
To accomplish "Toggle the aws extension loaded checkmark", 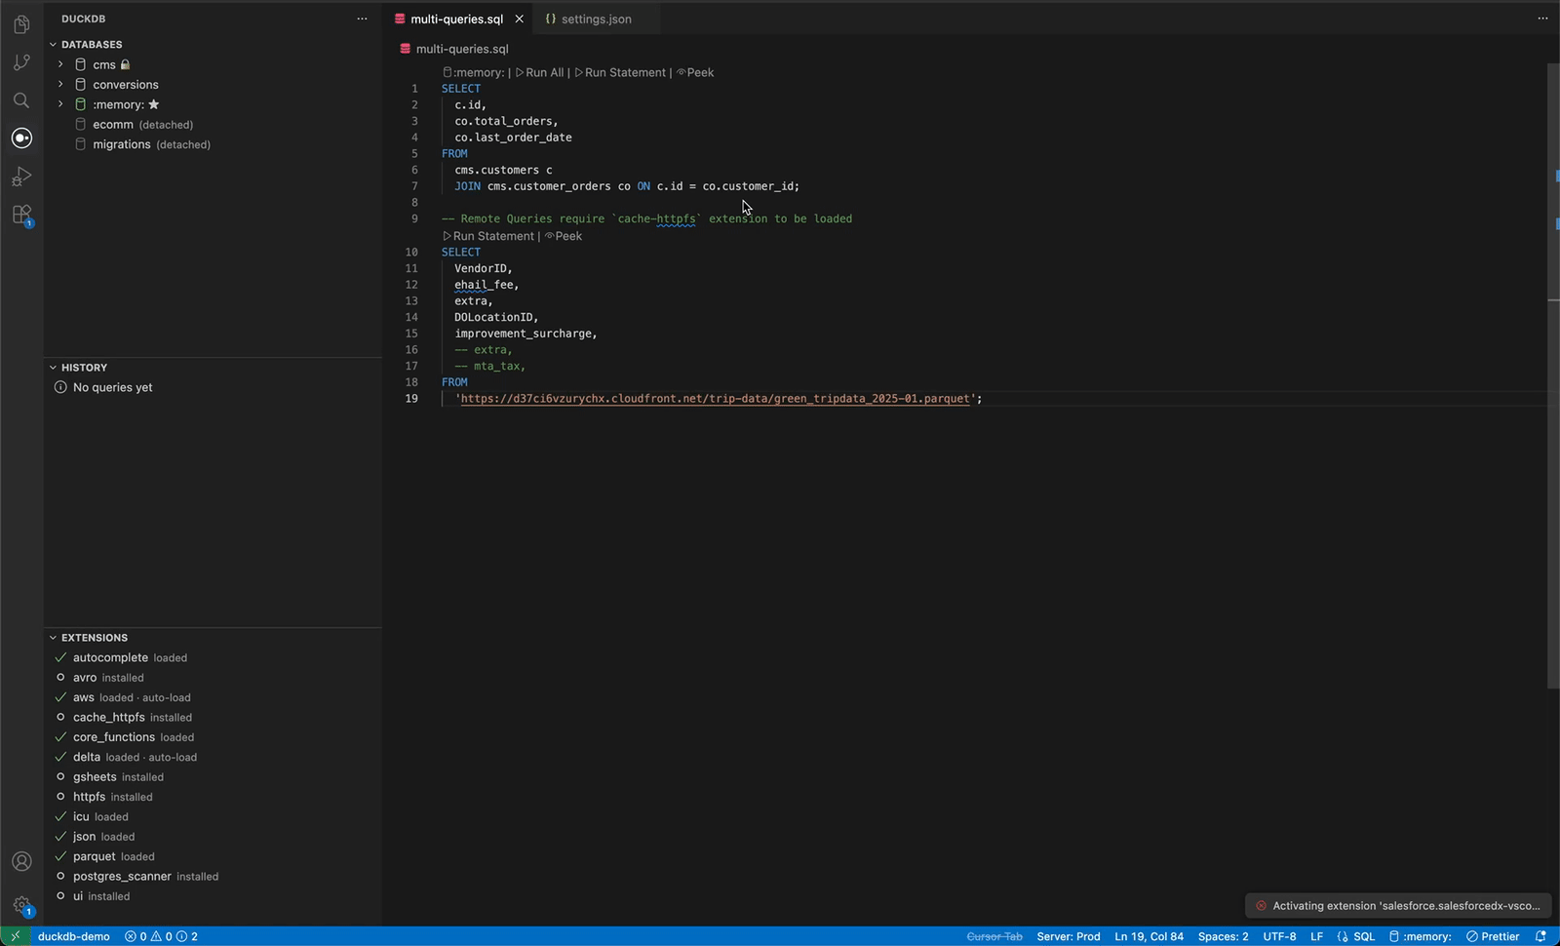I will pos(60,697).
